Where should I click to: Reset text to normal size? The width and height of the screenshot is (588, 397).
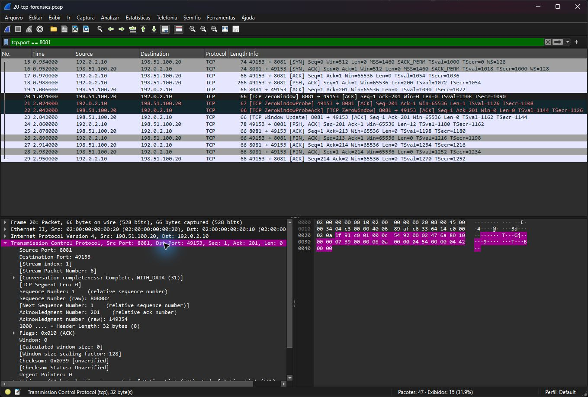[x=214, y=29]
